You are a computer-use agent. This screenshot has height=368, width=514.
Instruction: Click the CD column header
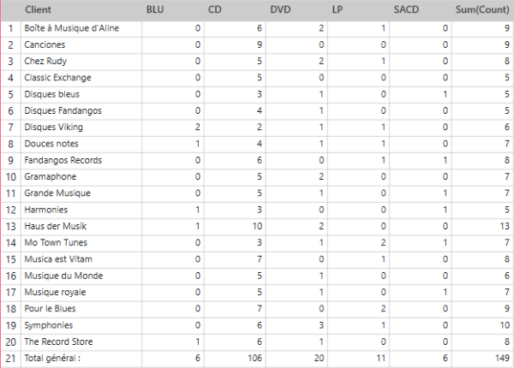[217, 10]
